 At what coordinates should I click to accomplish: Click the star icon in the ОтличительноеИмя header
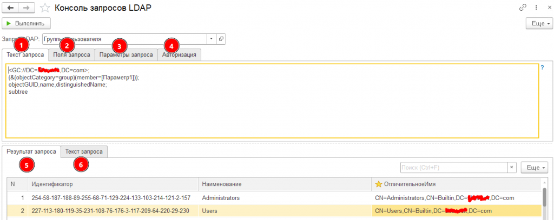[378, 184]
